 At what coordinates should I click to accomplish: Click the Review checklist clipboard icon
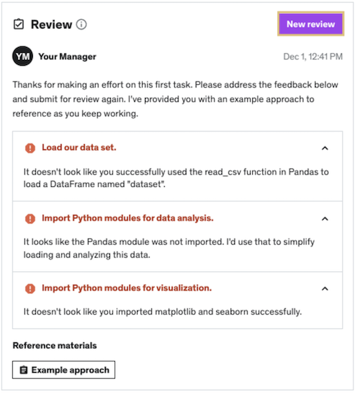tap(19, 24)
